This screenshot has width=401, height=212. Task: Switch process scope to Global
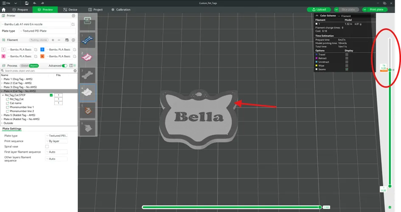tap(24, 66)
